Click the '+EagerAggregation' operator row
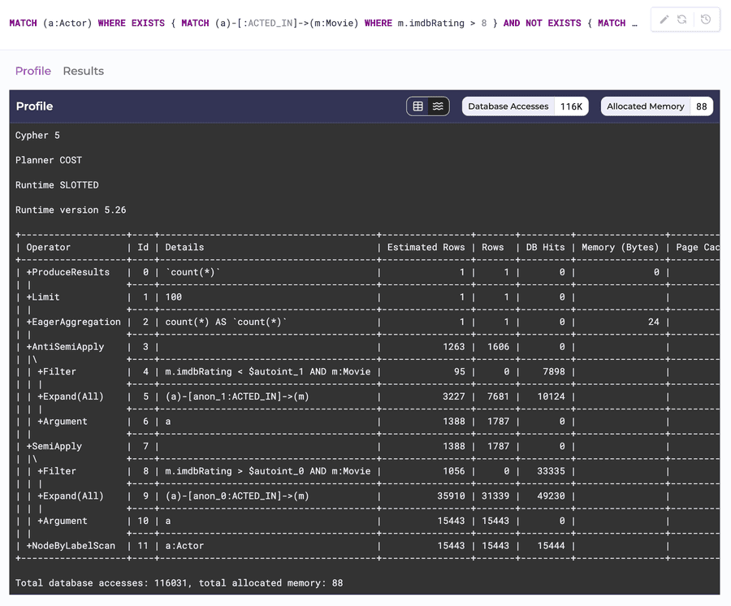The height and width of the screenshot is (606, 731). 74,322
